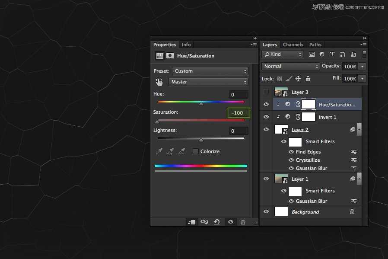This screenshot has height=259, width=388.
Task: Filter layers by smart objects icon
Action: 353,54
